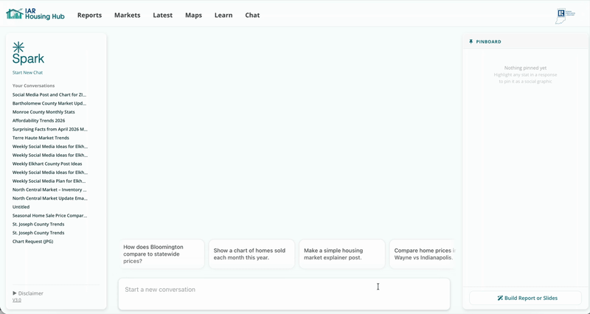Select the housing market explainer post suggestion

[x=342, y=254]
